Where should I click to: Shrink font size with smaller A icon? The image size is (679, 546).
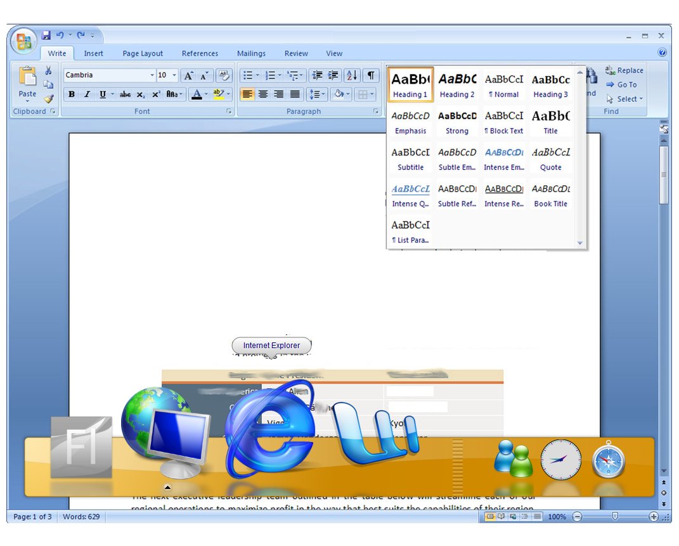(204, 75)
